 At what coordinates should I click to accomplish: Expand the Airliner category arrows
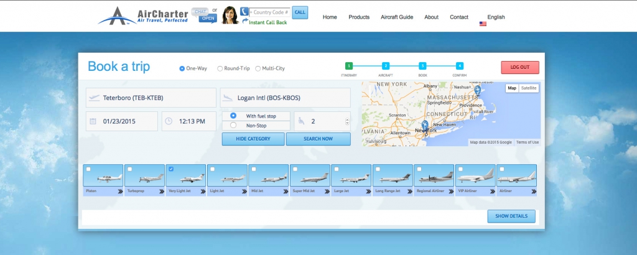(x=534, y=192)
